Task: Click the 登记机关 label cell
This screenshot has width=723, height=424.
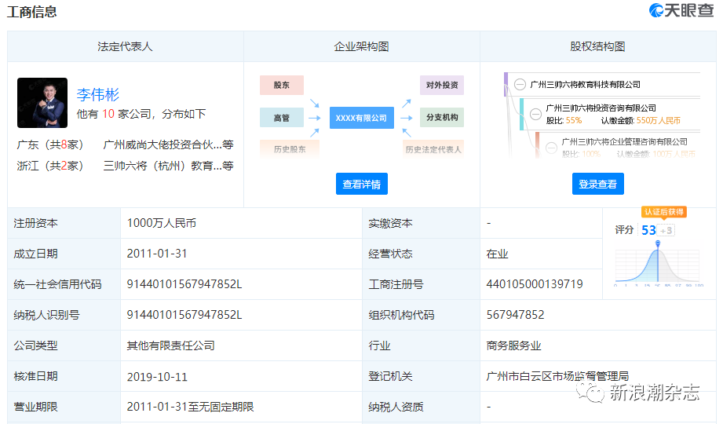Action: (x=421, y=376)
